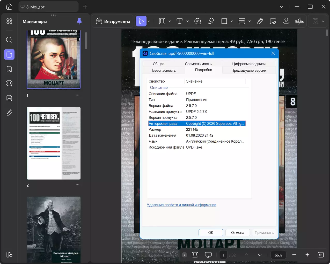Open the options menu for thumbnail 1
The height and width of the screenshot is (264, 330).
[77, 95]
